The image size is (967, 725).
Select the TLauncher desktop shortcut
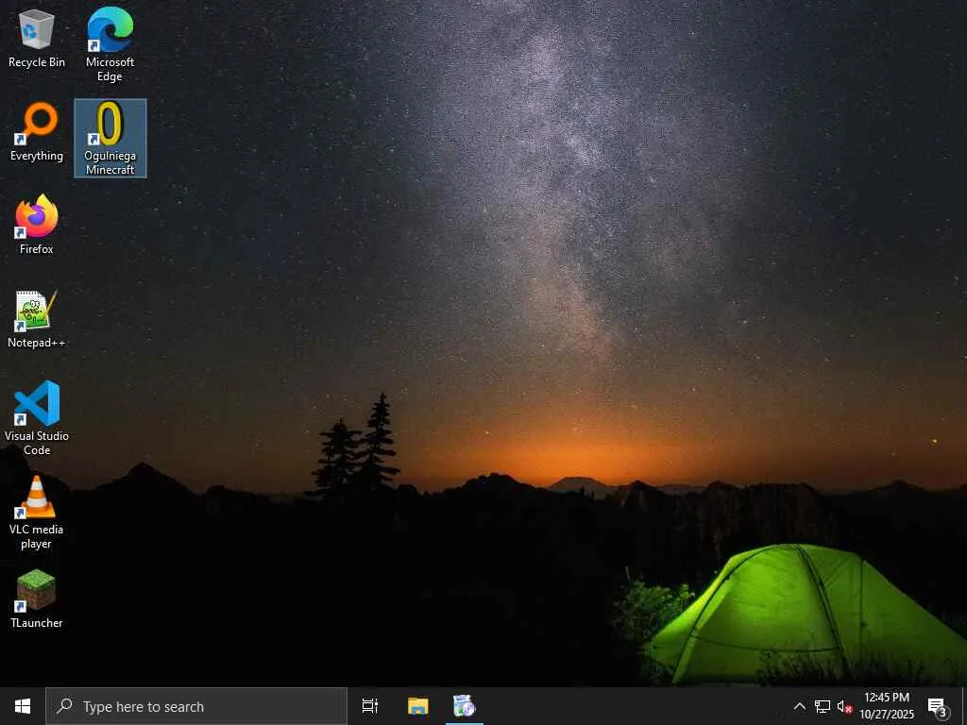click(x=37, y=599)
